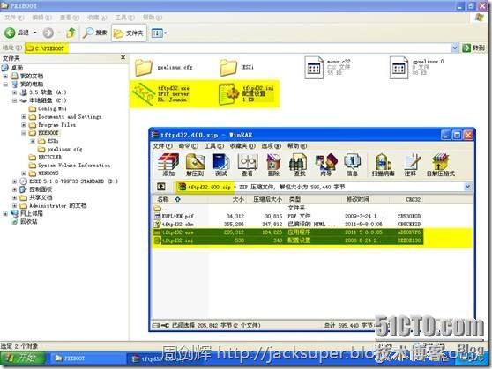Click the WinRAR 解压到 (Extract To) icon
This screenshot has width=492, height=369.
click(x=195, y=165)
